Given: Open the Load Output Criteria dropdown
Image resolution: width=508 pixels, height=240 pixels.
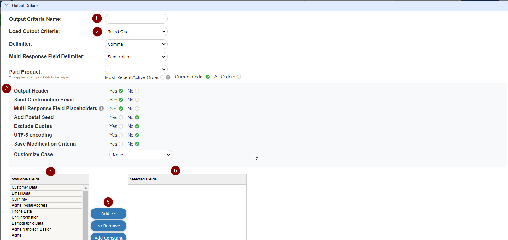Looking at the screenshot, I should [136, 31].
